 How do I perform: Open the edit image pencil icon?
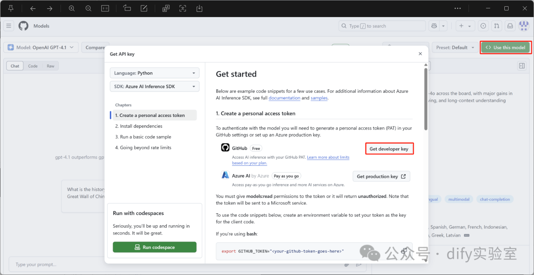point(144,8)
